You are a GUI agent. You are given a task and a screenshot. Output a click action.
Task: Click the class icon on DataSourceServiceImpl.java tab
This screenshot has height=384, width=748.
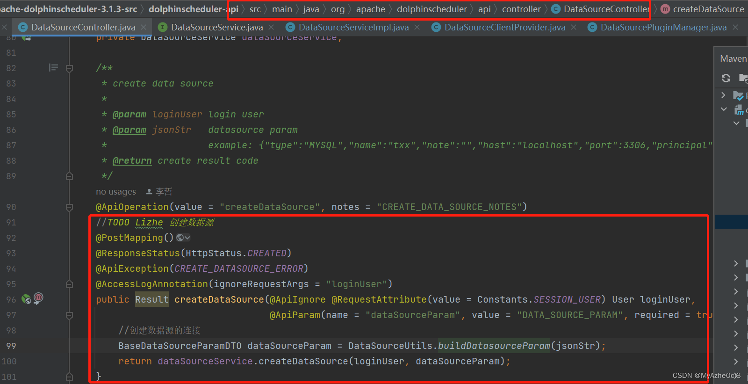click(290, 27)
